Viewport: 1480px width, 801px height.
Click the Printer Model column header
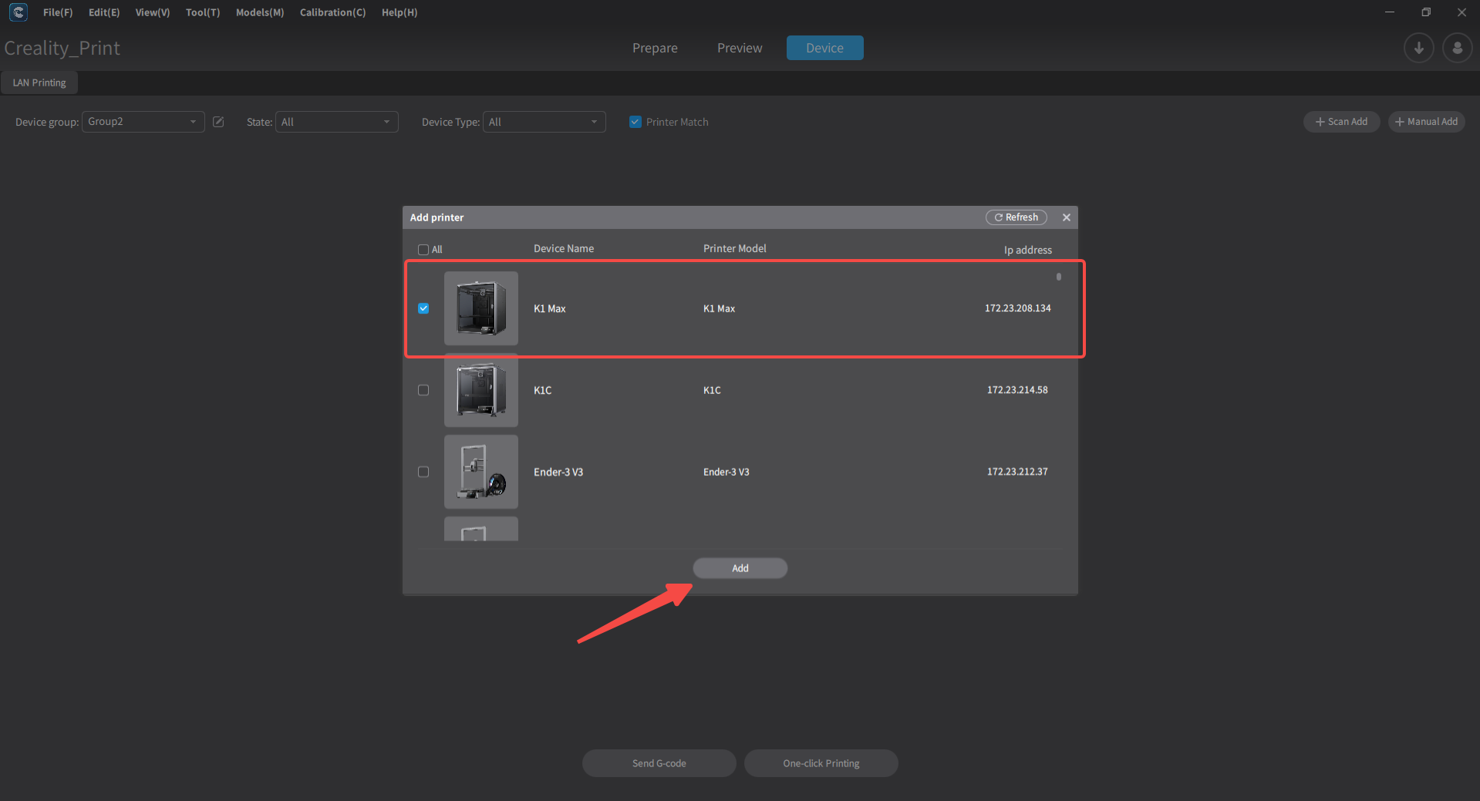pos(734,249)
